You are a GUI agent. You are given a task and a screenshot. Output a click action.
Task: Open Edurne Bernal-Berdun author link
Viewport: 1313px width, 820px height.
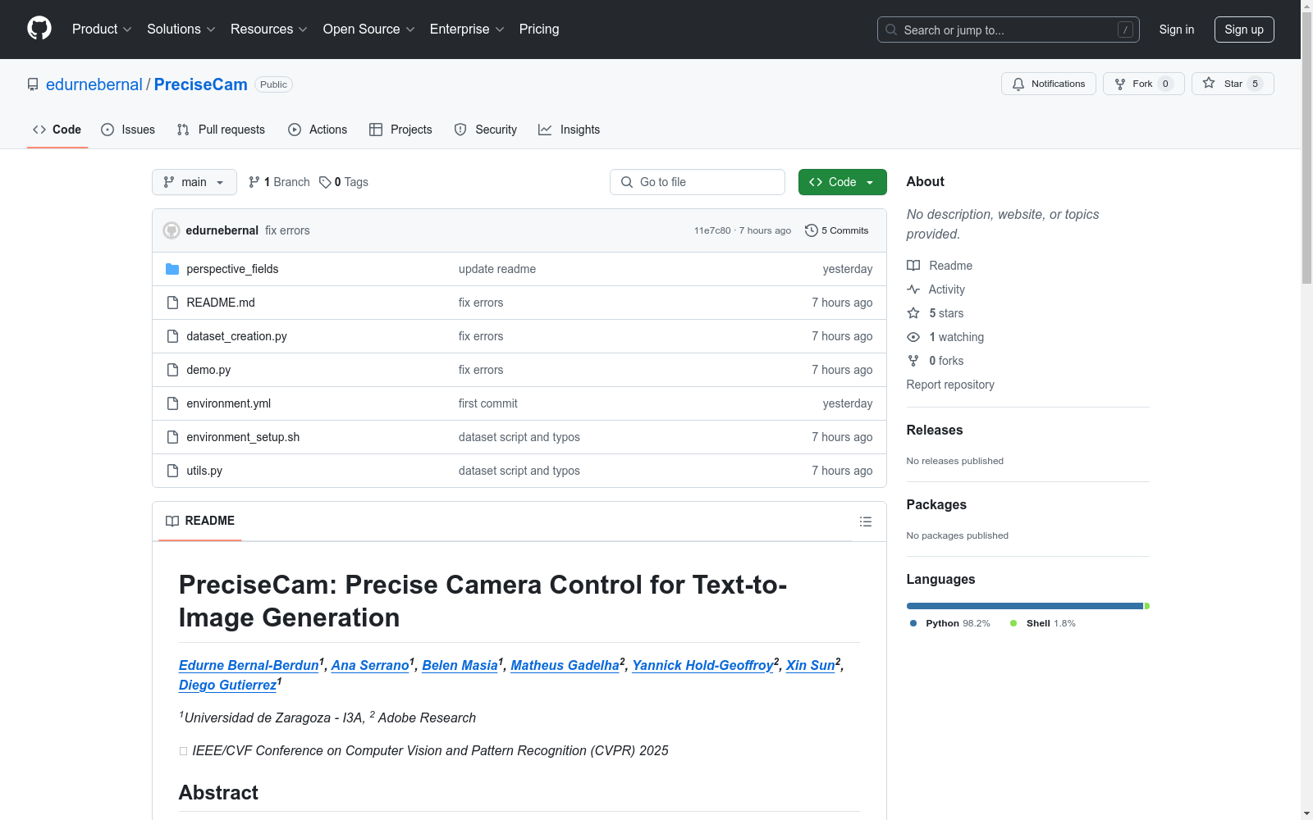pos(249,665)
